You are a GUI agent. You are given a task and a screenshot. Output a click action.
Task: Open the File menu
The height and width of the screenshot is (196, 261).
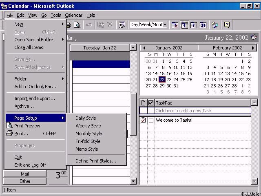click(x=10, y=16)
